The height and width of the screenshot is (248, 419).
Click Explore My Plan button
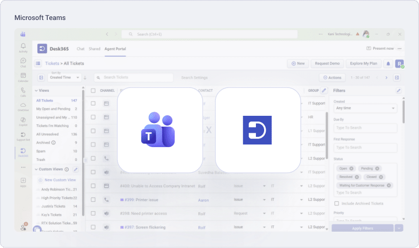364,64
